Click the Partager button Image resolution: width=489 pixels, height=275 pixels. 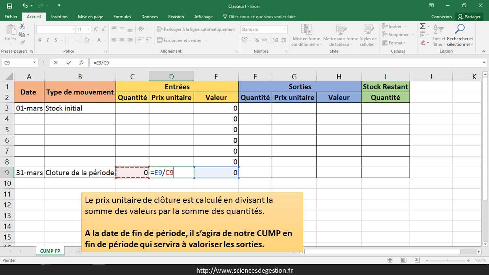pos(469,17)
